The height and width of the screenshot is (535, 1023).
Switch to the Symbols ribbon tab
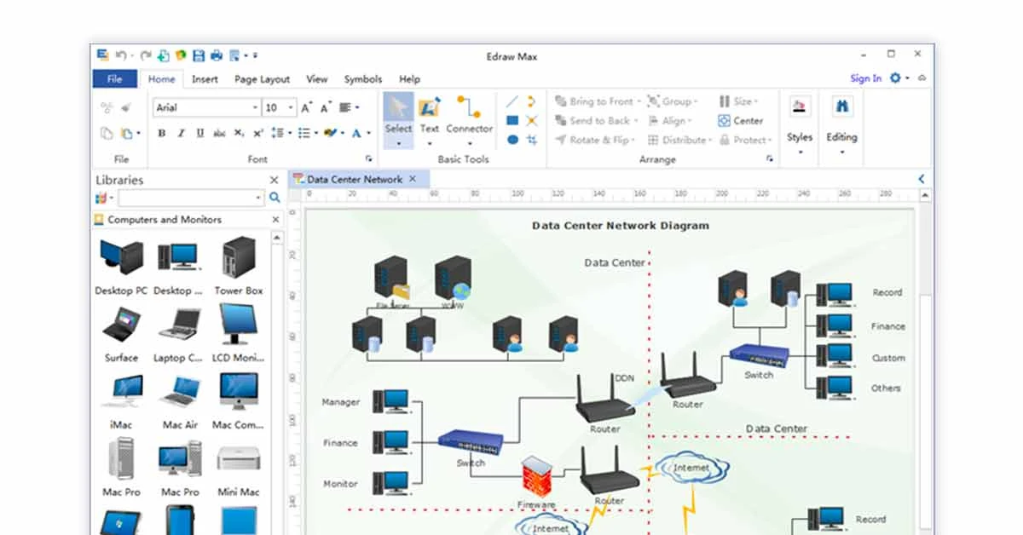tap(362, 78)
